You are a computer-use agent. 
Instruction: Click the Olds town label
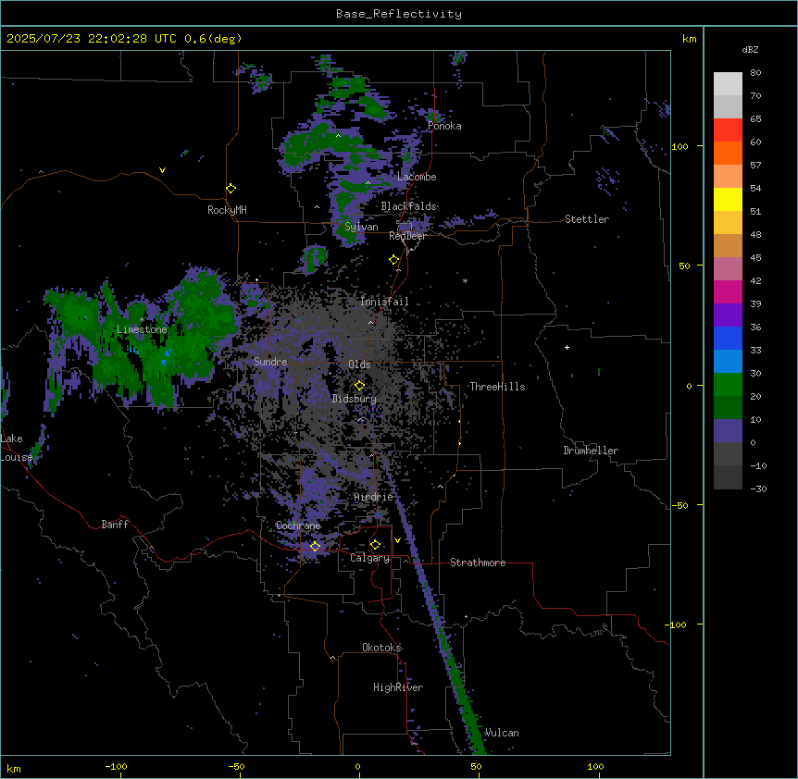pyautogui.click(x=359, y=365)
